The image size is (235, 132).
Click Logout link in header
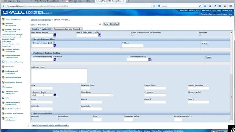click(x=225, y=14)
